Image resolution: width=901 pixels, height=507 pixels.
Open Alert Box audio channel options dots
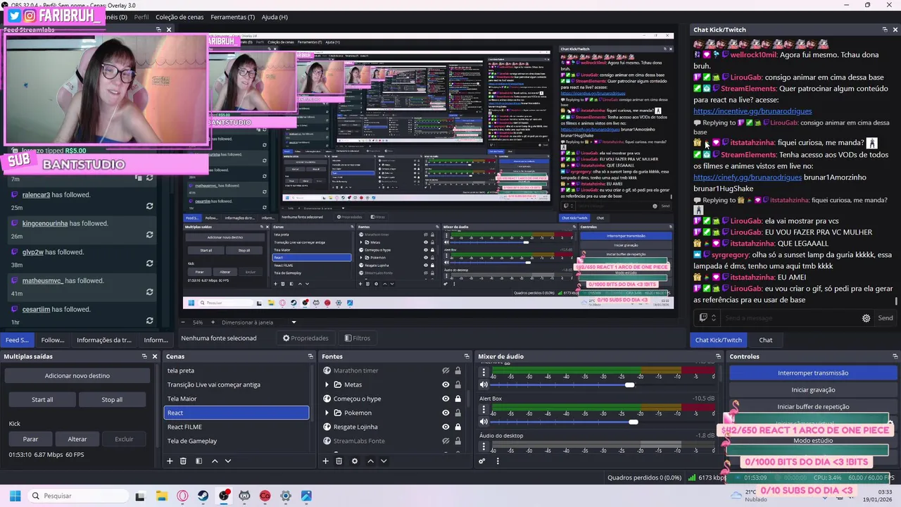484,409
